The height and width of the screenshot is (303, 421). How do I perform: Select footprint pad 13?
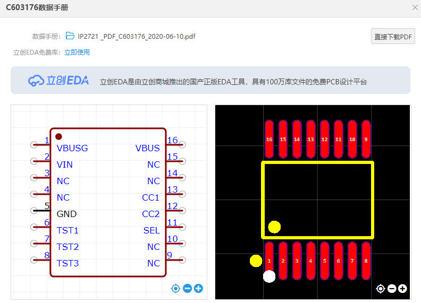coord(310,139)
